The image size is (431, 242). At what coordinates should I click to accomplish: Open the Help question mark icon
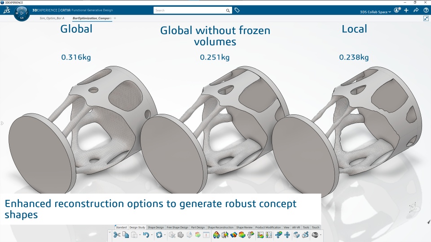point(426,10)
